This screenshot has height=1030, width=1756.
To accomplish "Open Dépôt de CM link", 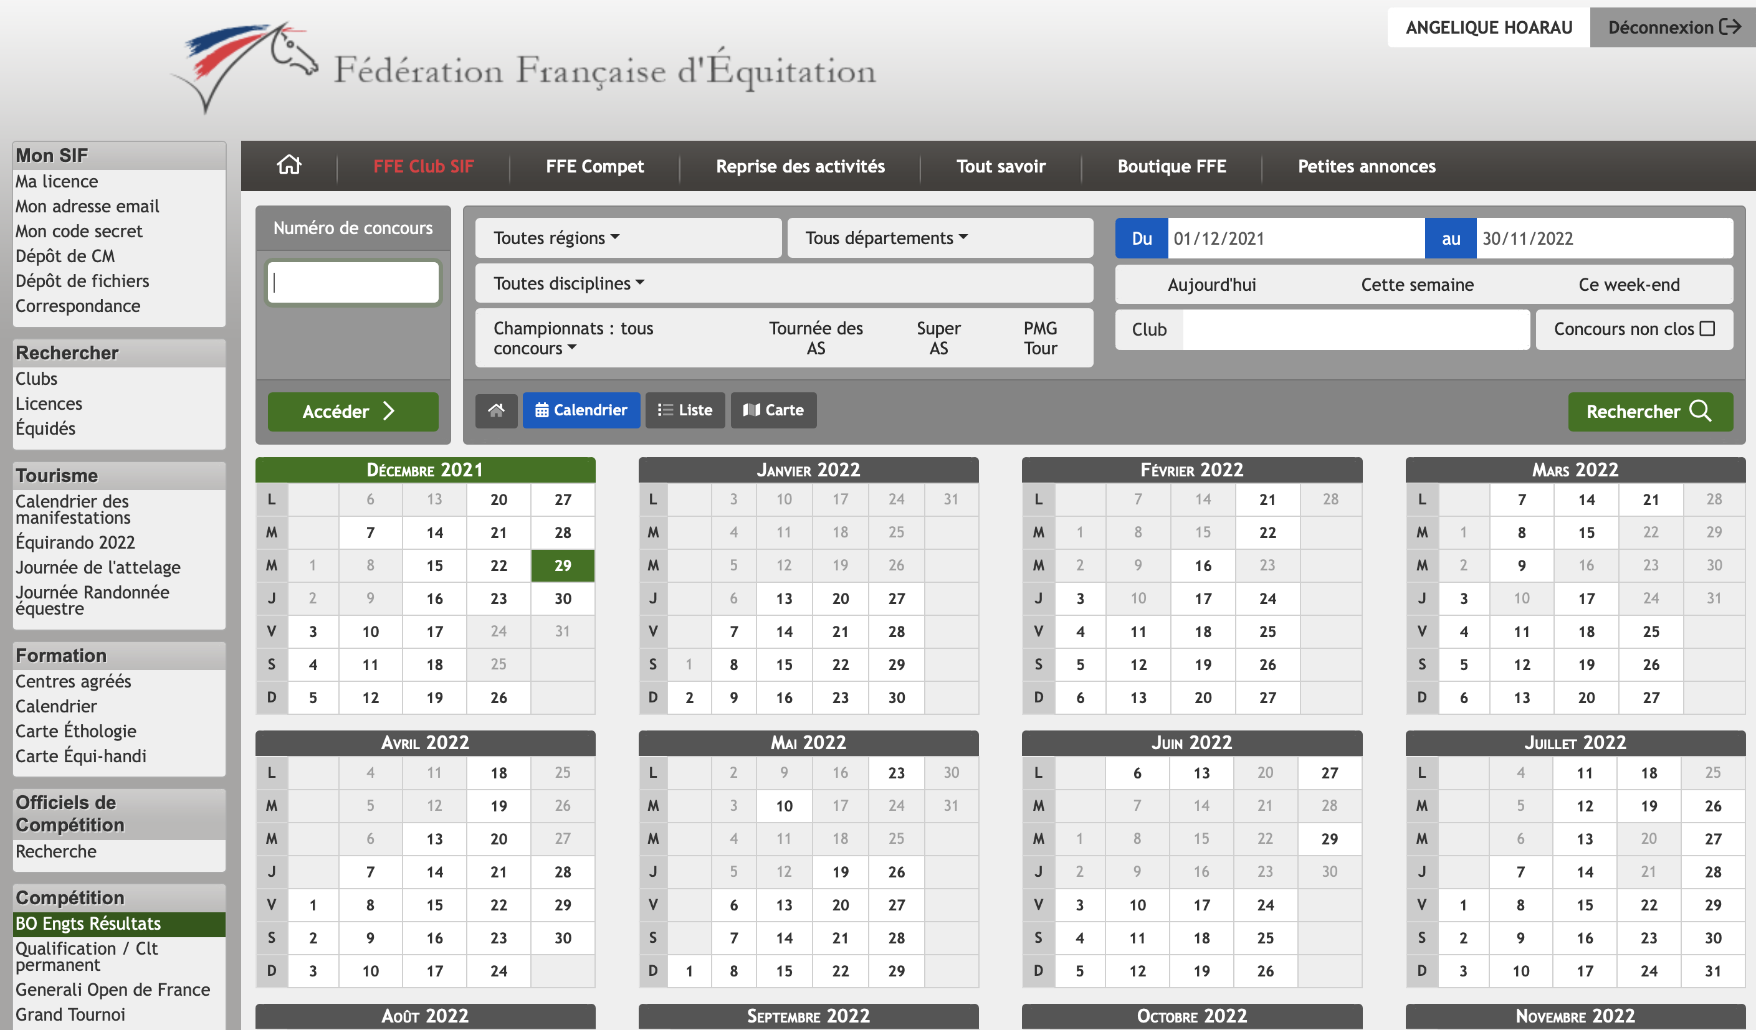I will coord(65,257).
